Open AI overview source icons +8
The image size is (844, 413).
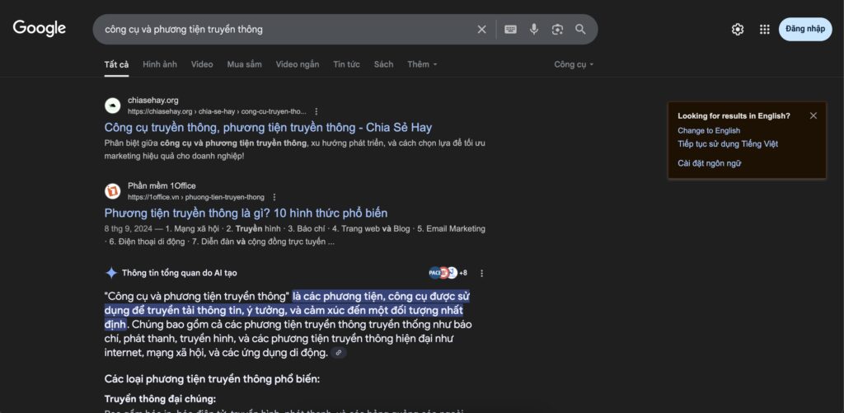click(x=448, y=273)
